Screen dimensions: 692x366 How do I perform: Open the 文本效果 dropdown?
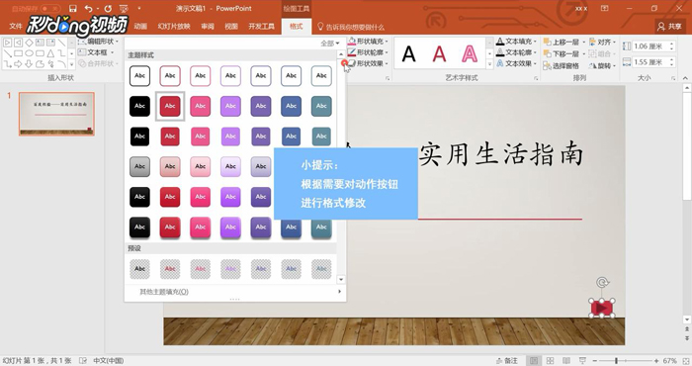(515, 63)
